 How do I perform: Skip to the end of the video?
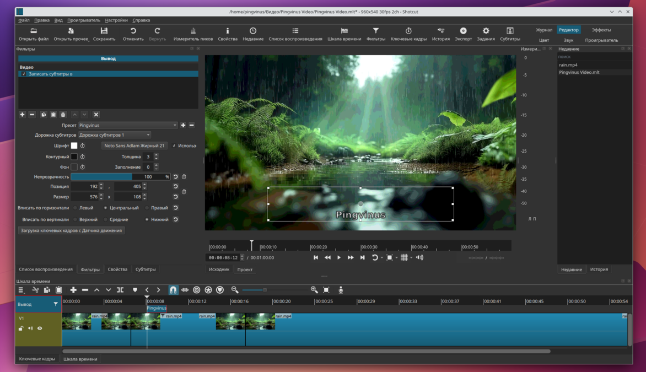tap(363, 257)
